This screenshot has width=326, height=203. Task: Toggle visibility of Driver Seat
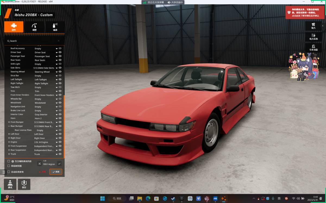(x=60, y=52)
